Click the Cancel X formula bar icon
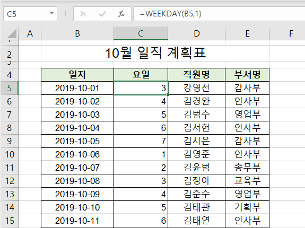305x228 pixels. [x=83, y=14]
